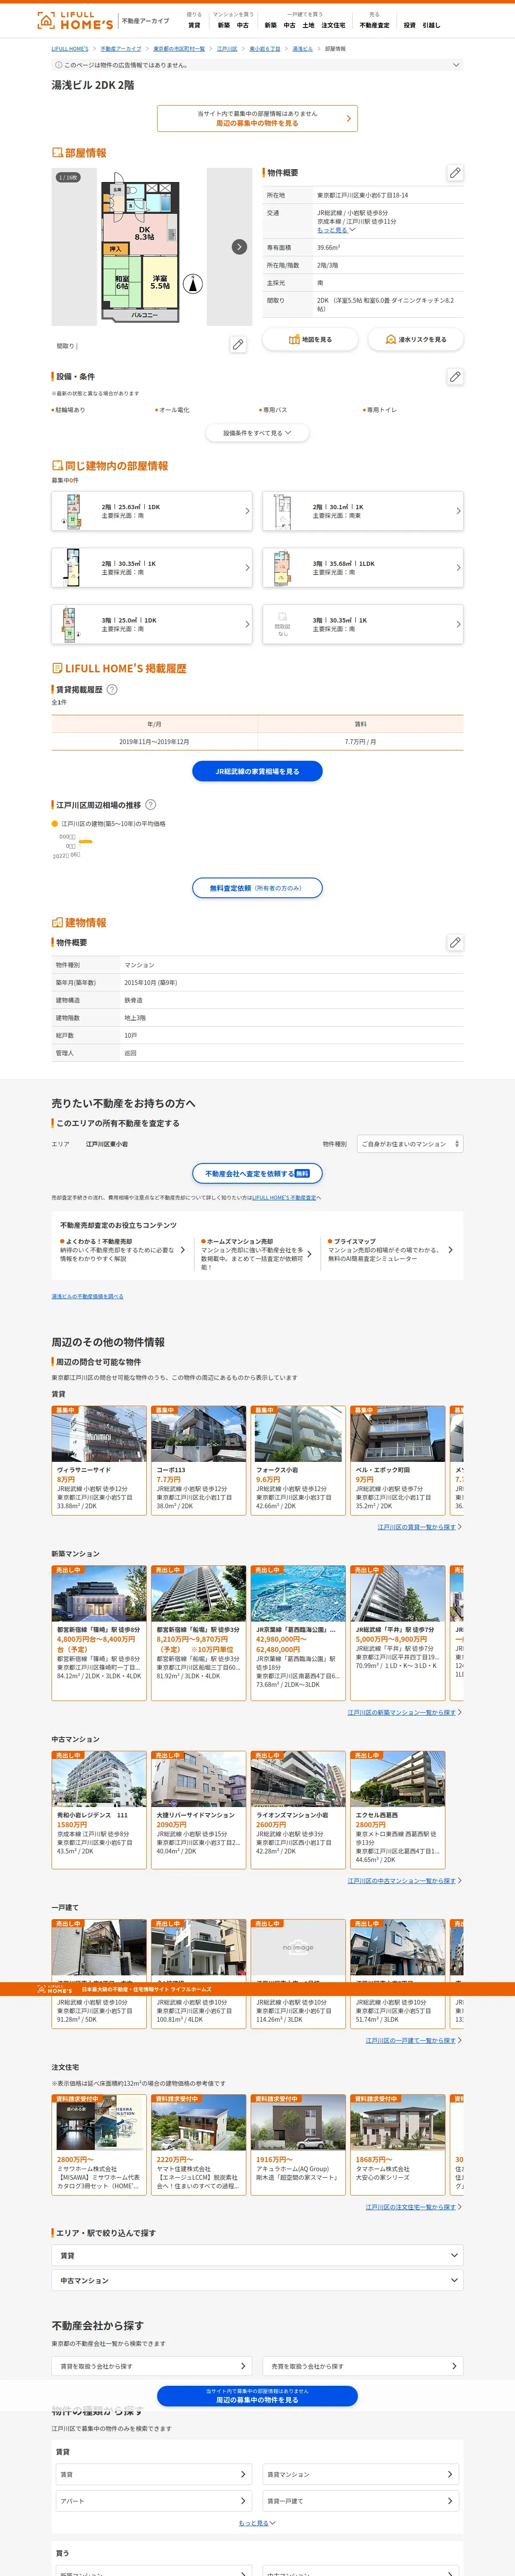Screen dimensions: 515x2576
Task: Click help icon beside 江戸川区周辺相場の推移
Action: click(x=150, y=804)
